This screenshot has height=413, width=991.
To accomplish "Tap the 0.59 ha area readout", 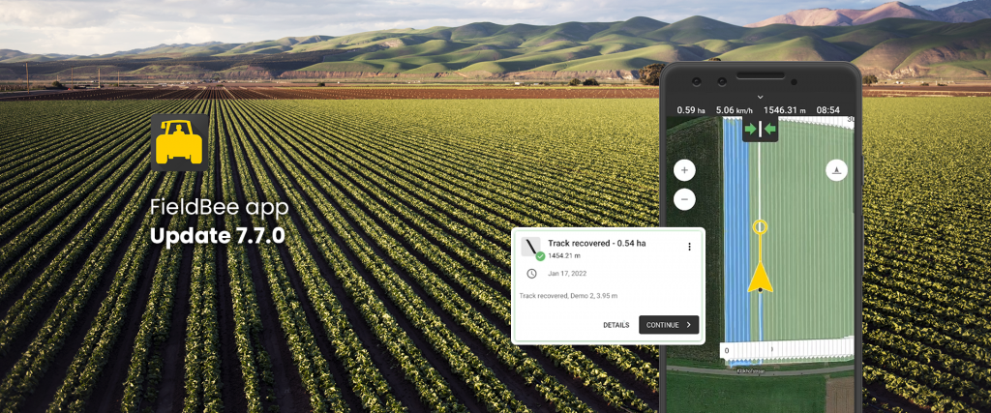I will coord(691,110).
